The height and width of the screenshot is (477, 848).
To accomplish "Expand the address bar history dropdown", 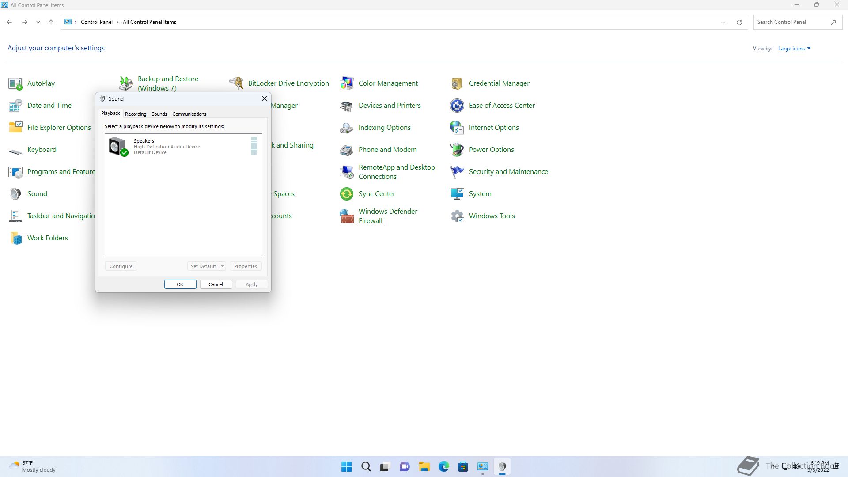I will click(x=723, y=22).
